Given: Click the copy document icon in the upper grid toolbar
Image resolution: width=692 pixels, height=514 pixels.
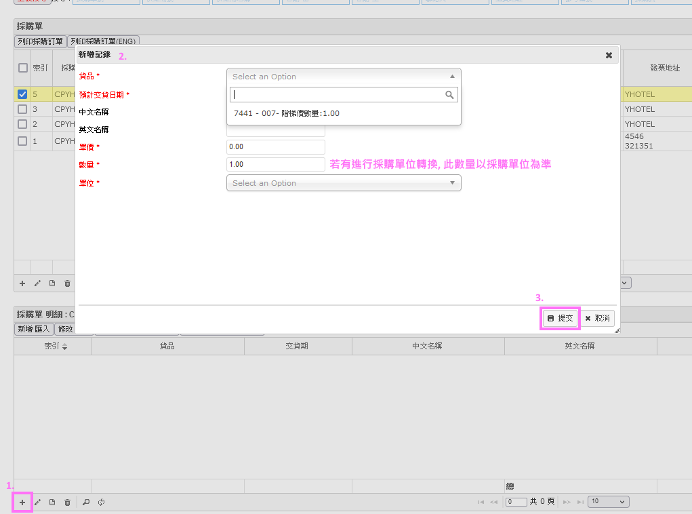Looking at the screenshot, I should 52,283.
